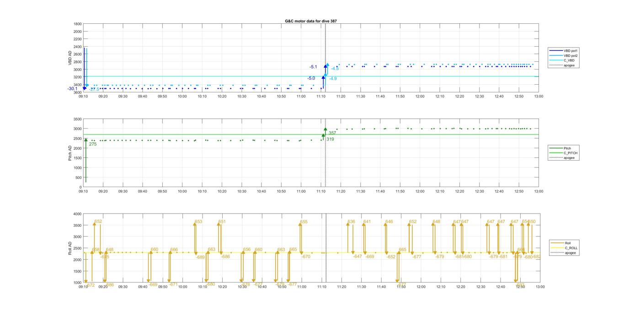Click the '4000' tick on Roll axis
640x317 pixels.
pos(77,214)
